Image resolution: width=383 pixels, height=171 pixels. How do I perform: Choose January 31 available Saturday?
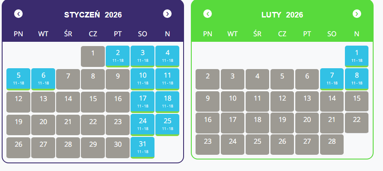143,147
